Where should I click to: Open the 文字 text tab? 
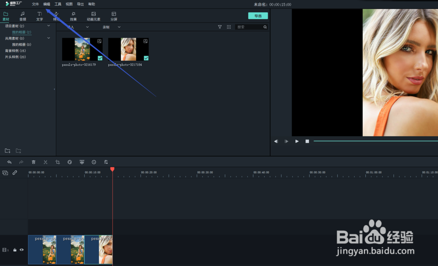(x=39, y=17)
